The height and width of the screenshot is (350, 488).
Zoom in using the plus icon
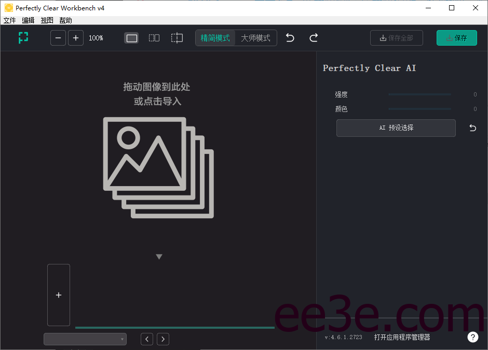point(76,37)
